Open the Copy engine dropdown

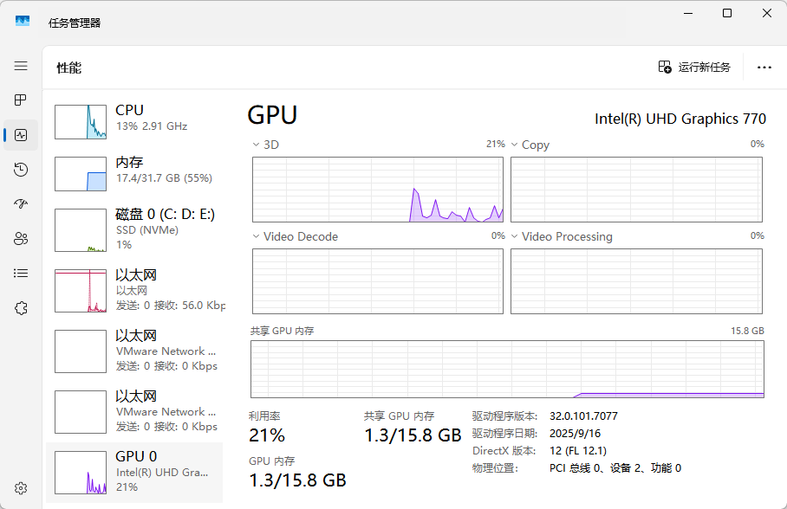click(x=516, y=144)
